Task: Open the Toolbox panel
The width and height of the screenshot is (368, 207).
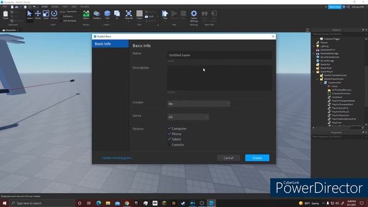Action: pos(97,15)
